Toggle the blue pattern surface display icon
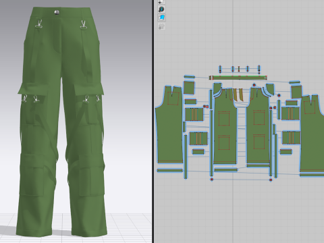324x243 pixels. point(161,18)
